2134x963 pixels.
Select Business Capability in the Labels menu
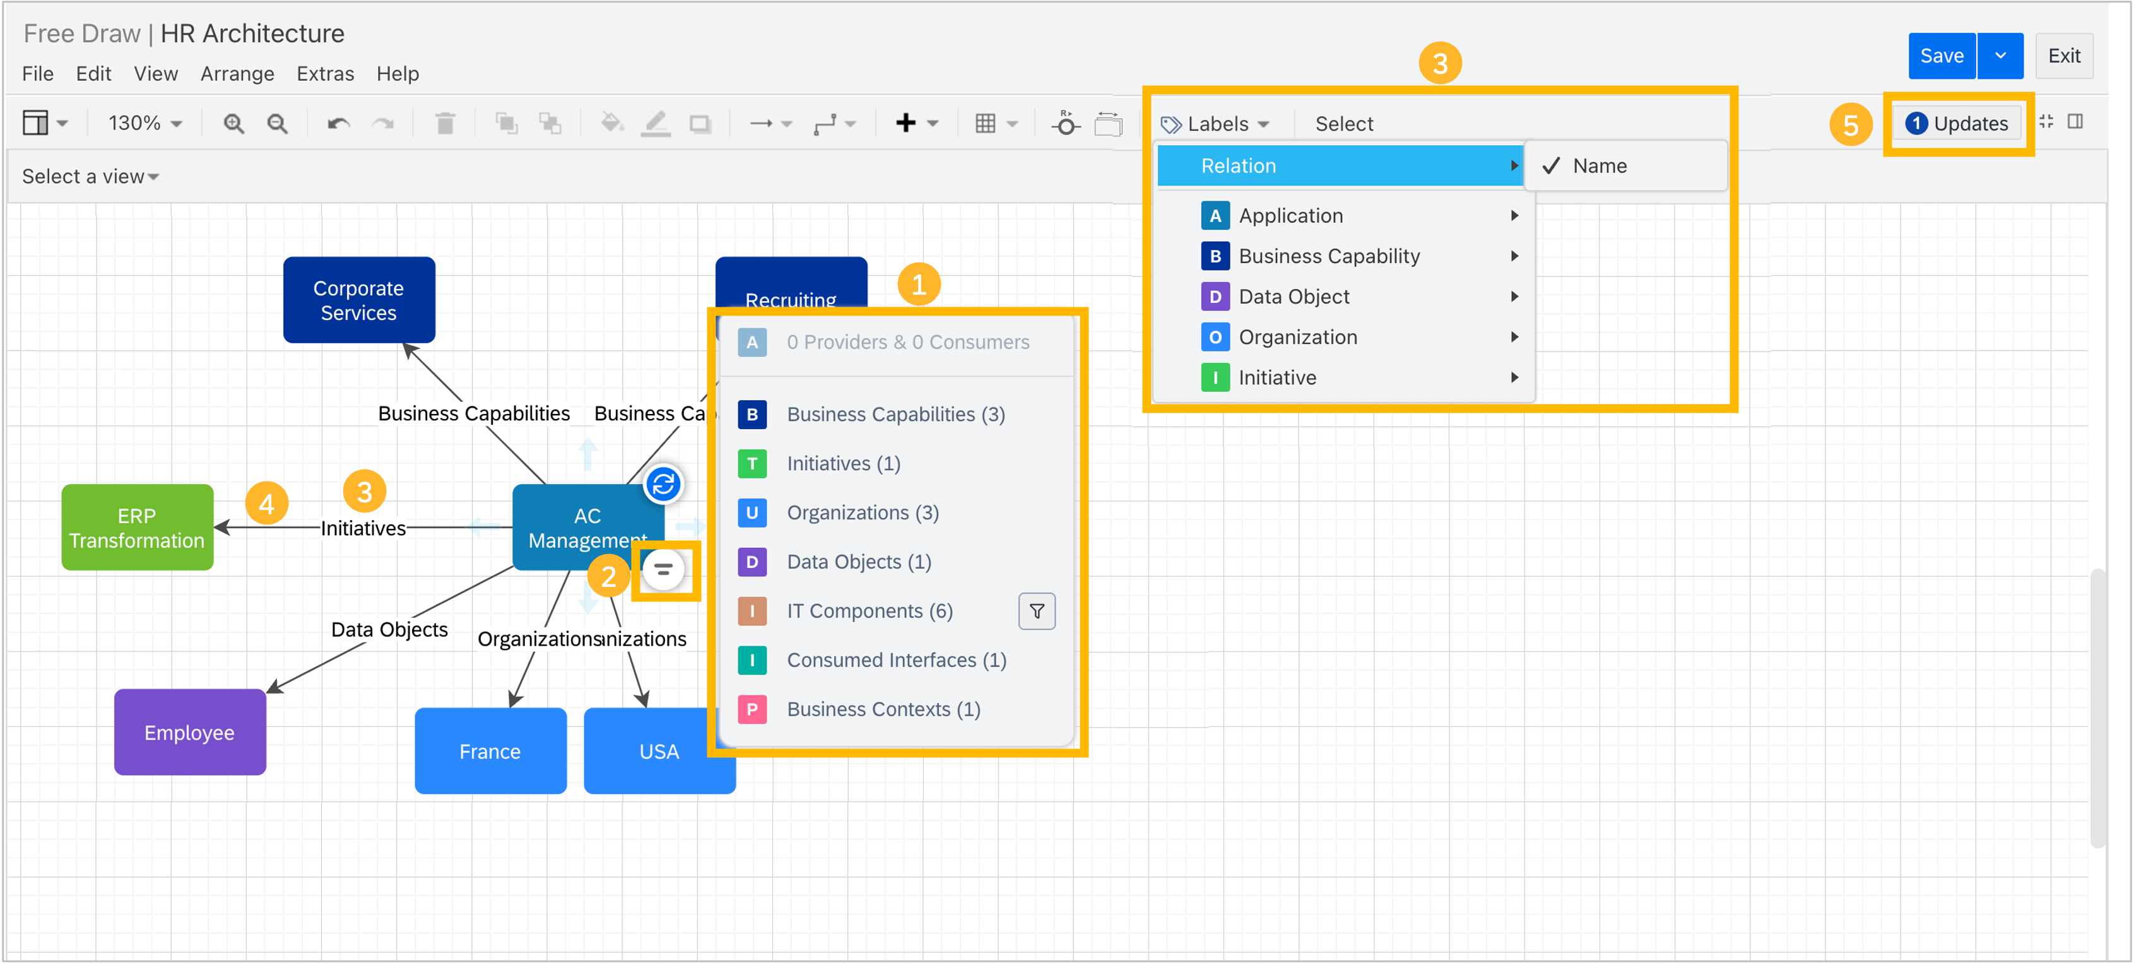(x=1329, y=256)
